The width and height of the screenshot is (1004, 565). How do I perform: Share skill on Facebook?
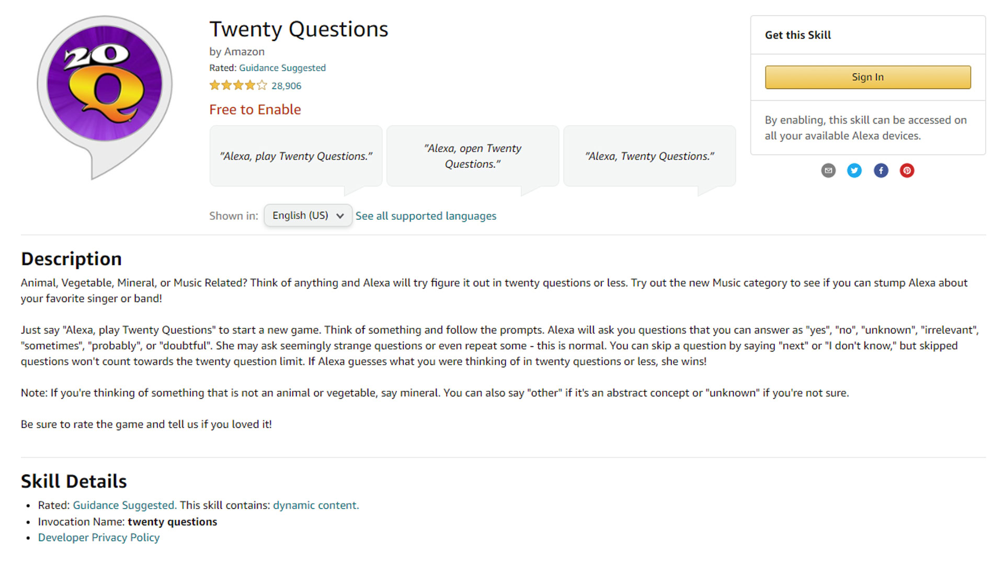[x=881, y=171]
